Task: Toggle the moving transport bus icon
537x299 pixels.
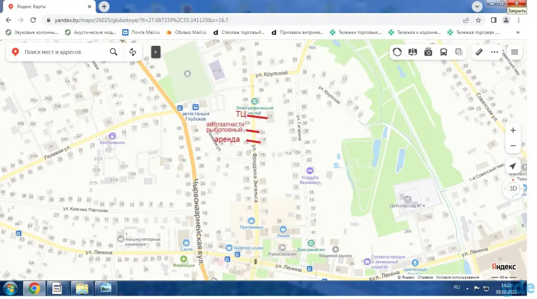Action: tap(443, 52)
